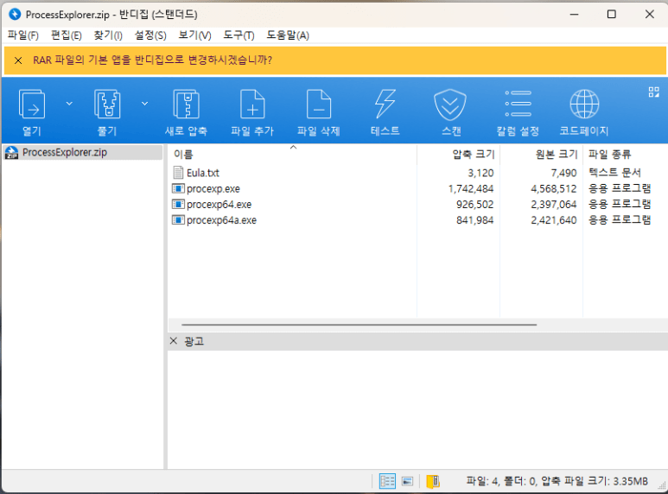Minimize the 반디집 window
This screenshot has height=494, width=668.
(x=575, y=15)
